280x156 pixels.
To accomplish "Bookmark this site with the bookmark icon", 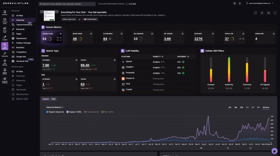I will coord(275,13).
